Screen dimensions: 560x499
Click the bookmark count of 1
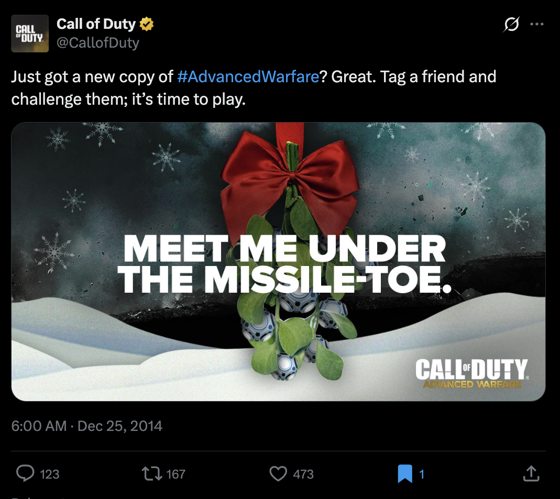click(422, 474)
